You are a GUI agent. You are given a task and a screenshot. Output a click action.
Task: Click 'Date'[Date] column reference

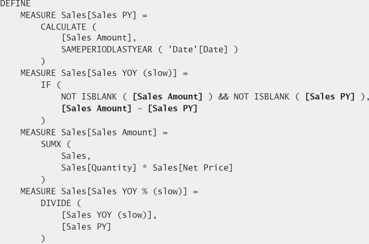coord(198,50)
